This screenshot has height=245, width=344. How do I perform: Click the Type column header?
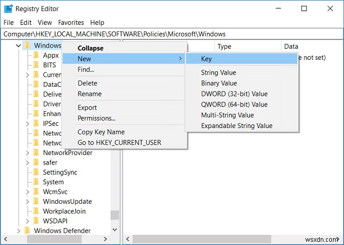coord(224,47)
